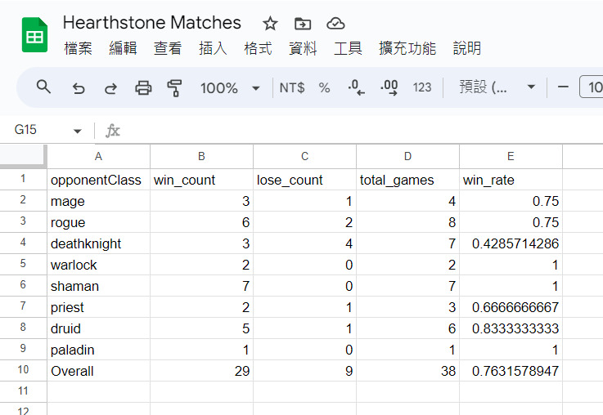This screenshot has height=415, width=603.
Task: Open the 預設 font dropdown
Action: (x=497, y=87)
